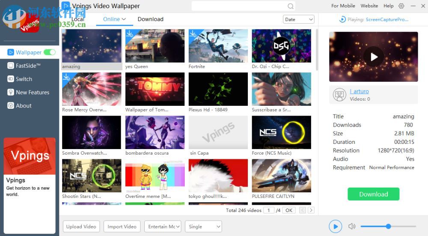Click the OK page button
Image resolution: width=428 pixels, height=236 pixels.
point(289,210)
